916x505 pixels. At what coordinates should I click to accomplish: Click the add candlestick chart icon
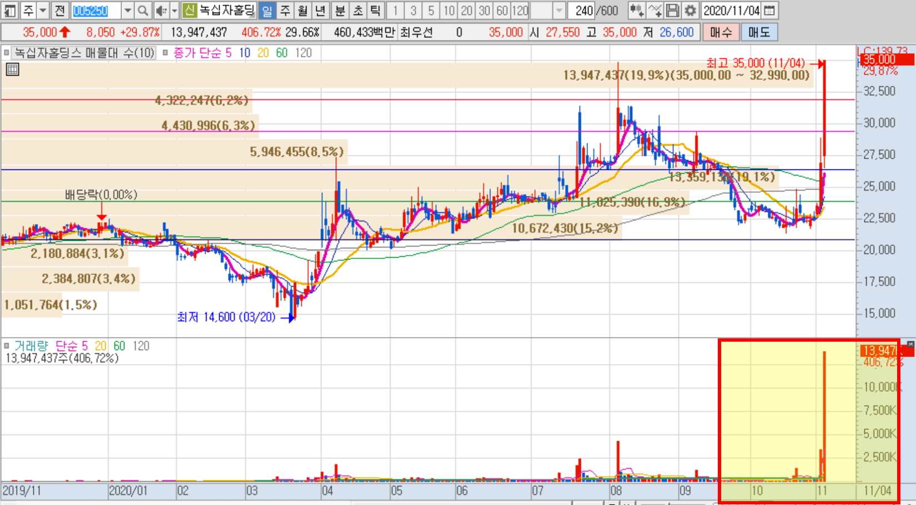coord(637,10)
